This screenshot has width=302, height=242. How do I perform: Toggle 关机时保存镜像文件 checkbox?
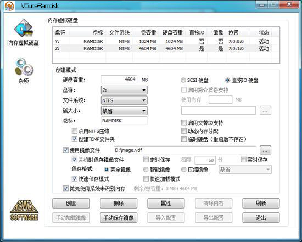(x=75, y=160)
